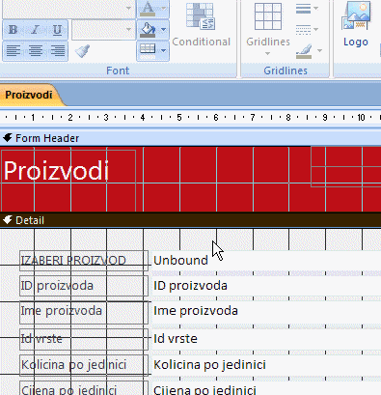
Task: Click the gridline style icon
Action: (x=303, y=30)
